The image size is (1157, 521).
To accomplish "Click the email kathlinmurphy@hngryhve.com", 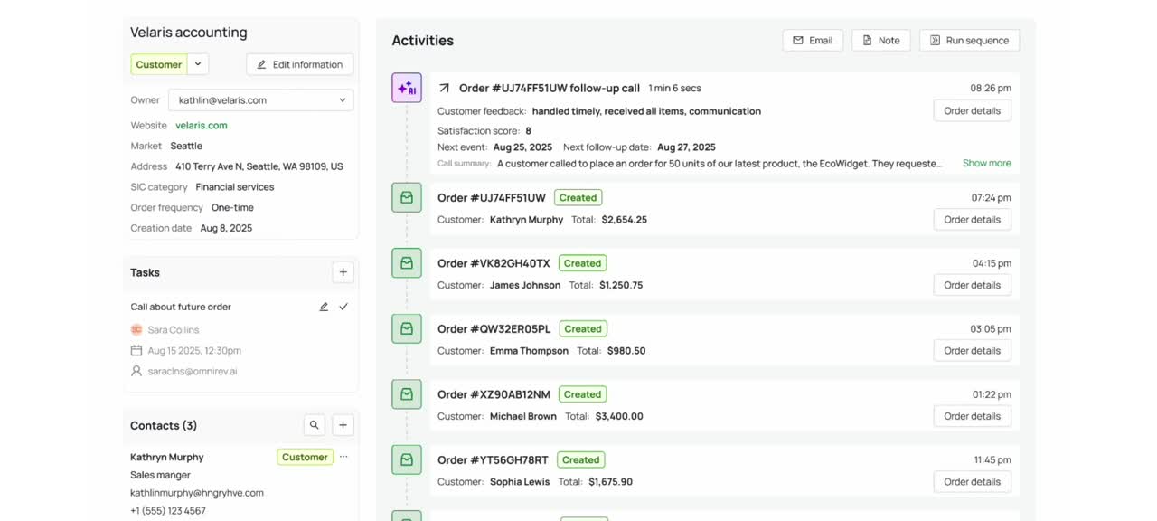I will [197, 493].
